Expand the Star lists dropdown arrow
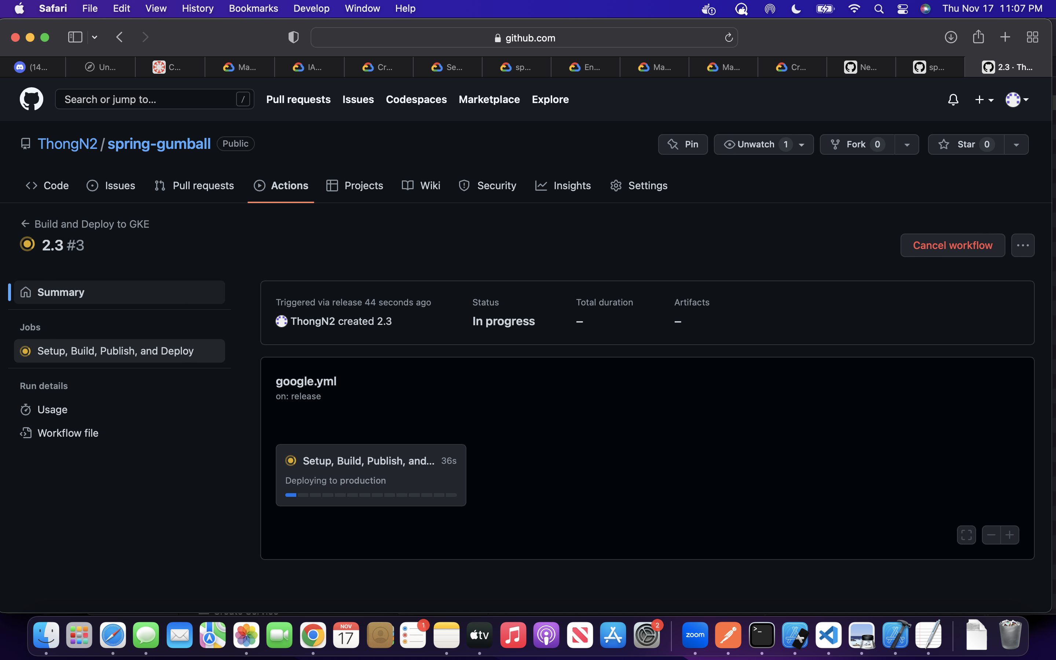Viewport: 1056px width, 660px height. [1016, 144]
